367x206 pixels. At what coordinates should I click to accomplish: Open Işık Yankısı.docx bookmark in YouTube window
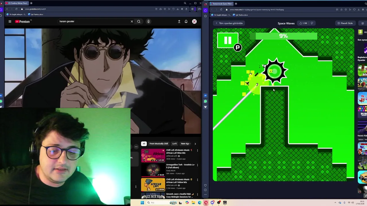pyautogui.click(x=36, y=15)
